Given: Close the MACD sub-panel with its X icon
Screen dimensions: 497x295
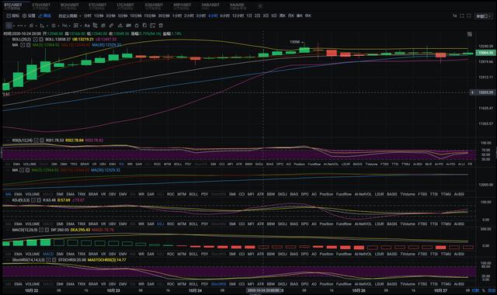Looking at the screenshot, I should [x=47, y=230].
